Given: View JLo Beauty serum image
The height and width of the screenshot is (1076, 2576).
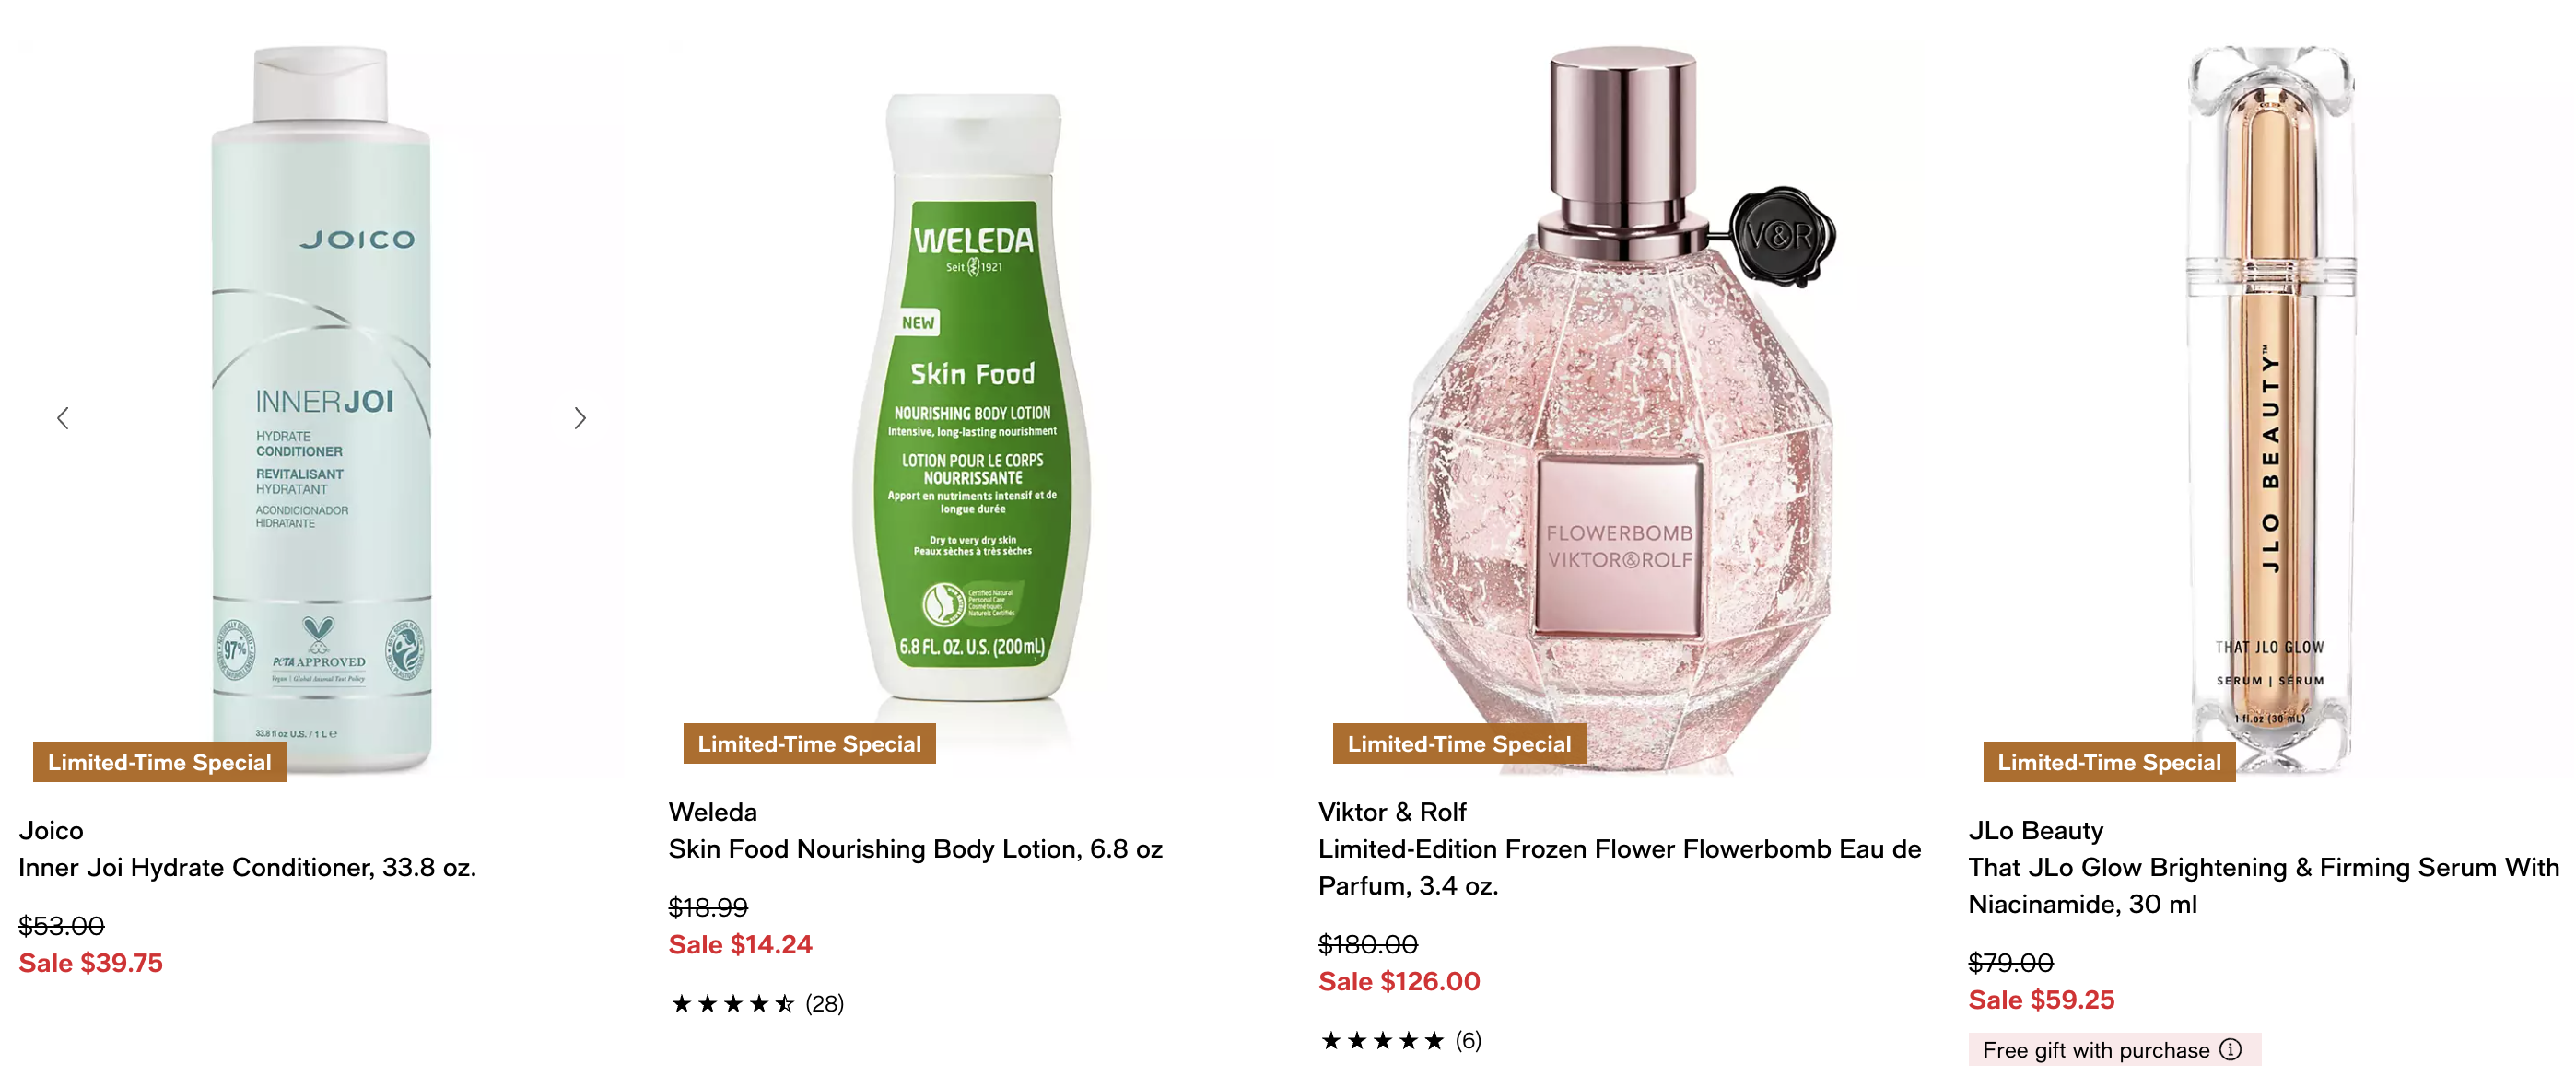Looking at the screenshot, I should coord(2270,410).
